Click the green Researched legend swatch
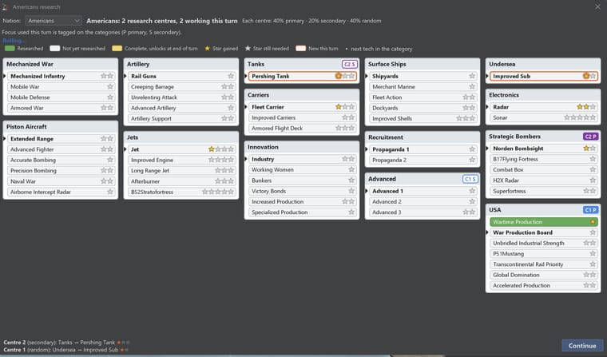Viewport: 607px width, 357px height. coord(10,49)
